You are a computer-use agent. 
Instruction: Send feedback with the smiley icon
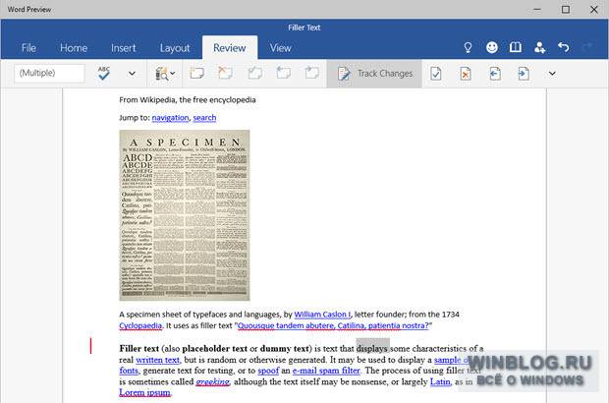(x=492, y=47)
